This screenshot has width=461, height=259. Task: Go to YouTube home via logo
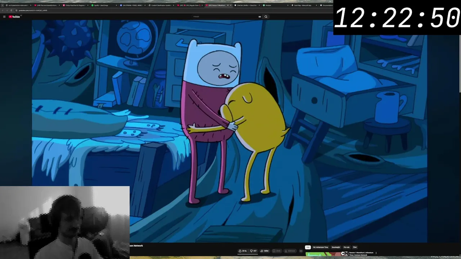tap(15, 17)
